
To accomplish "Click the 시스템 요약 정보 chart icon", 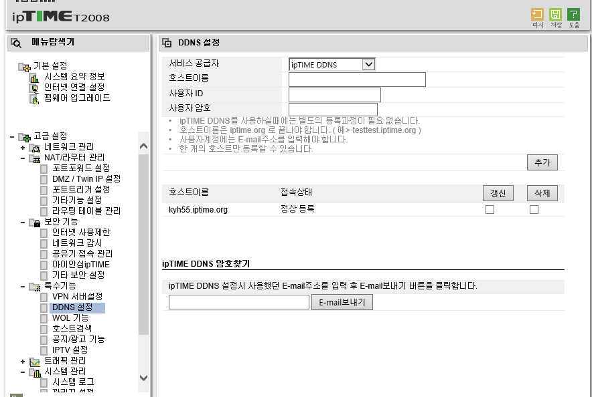I will click(x=34, y=78).
